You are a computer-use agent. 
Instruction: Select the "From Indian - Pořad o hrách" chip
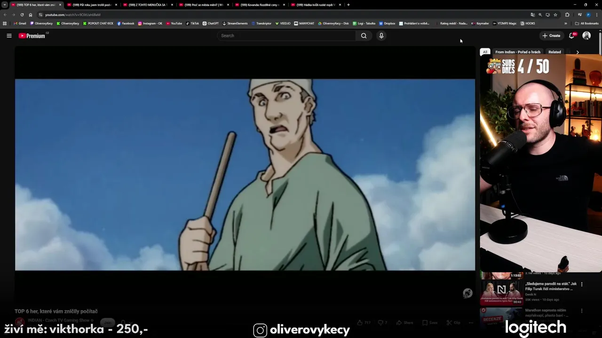pos(518,52)
